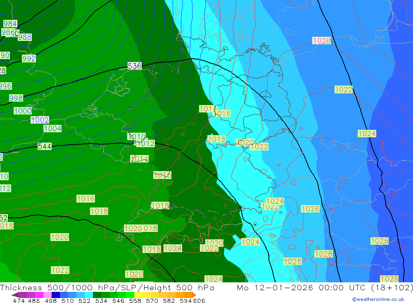Click the blue 1002 isobar label
Viewport: 413px width, 303px height.
click(x=40, y=120)
